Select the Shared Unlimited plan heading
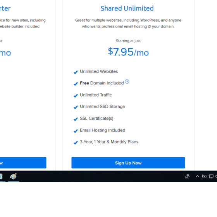Image resolution: width=217 pixels, height=217 pixels. click(x=127, y=8)
